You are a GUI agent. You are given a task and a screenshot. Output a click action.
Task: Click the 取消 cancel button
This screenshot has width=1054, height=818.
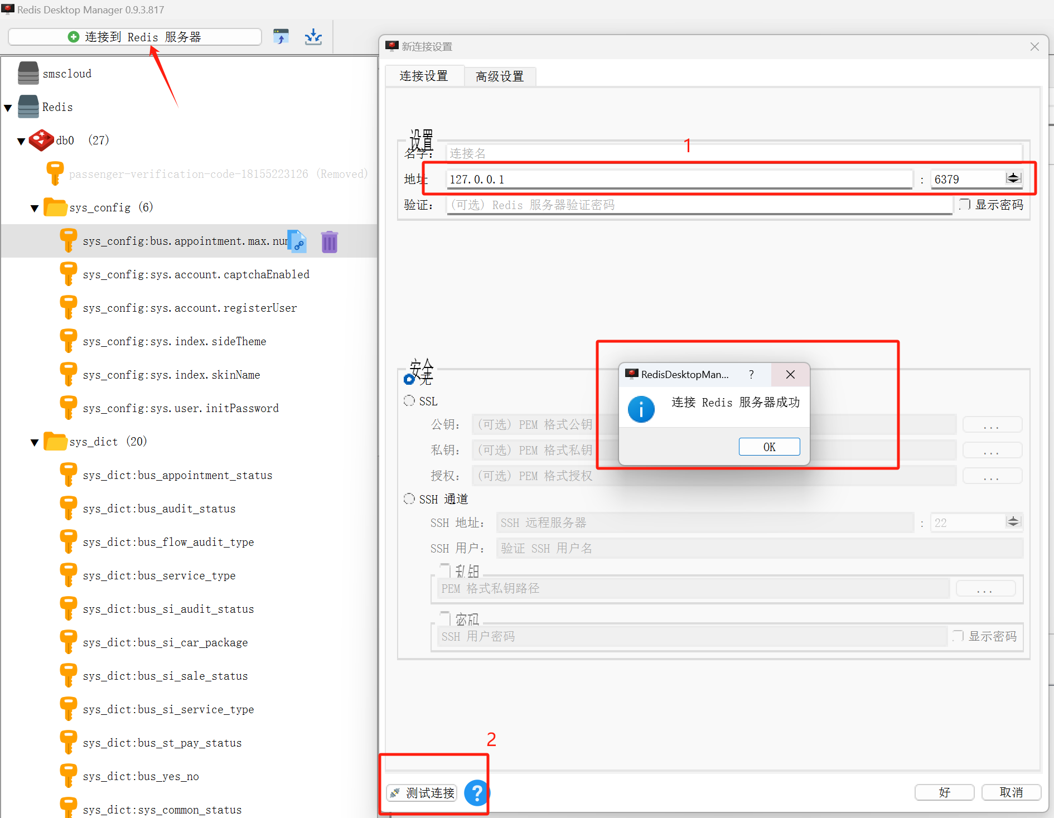pos(1011,792)
